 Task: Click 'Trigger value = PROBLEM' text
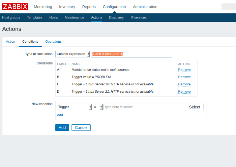tap(91, 77)
